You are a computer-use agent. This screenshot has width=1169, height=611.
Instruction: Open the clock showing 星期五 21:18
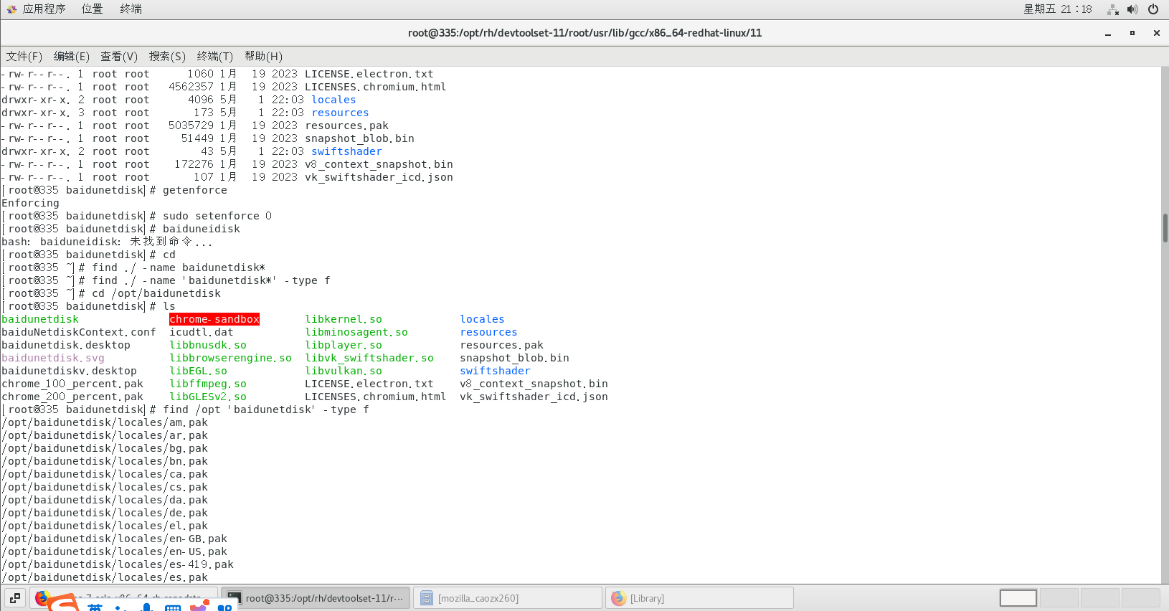click(1057, 9)
